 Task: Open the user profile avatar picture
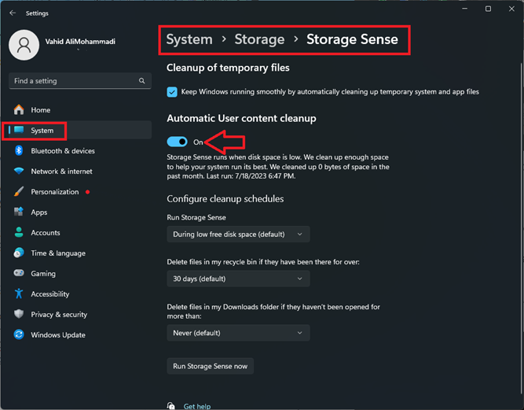click(x=24, y=45)
